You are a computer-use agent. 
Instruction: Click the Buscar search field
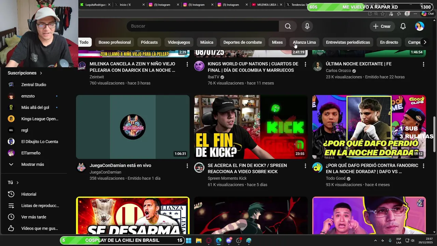[203, 26]
